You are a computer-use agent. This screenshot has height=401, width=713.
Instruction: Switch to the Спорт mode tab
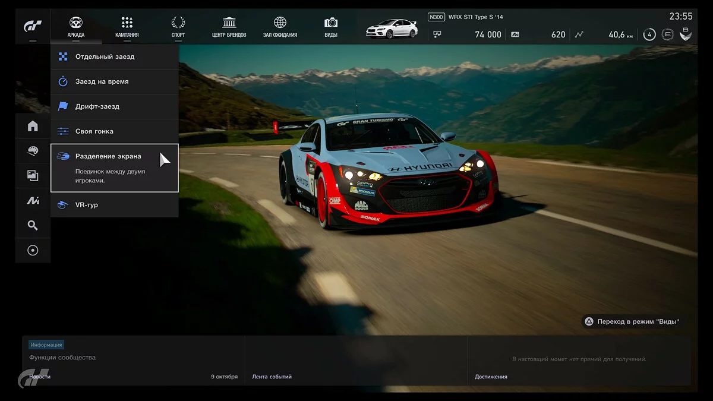(178, 27)
